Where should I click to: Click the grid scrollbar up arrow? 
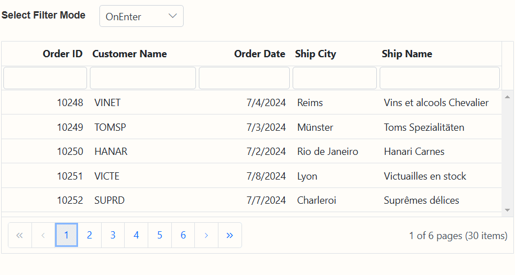coord(508,97)
